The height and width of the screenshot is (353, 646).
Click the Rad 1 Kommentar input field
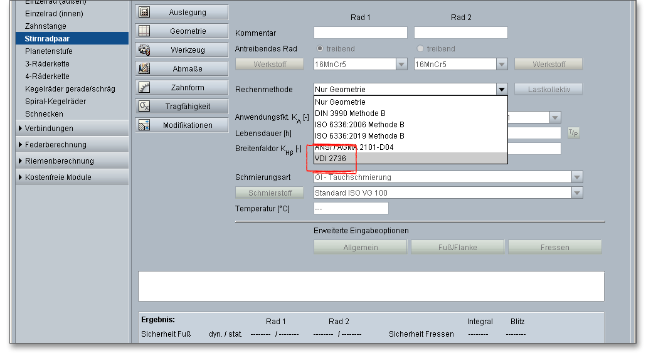click(360, 33)
